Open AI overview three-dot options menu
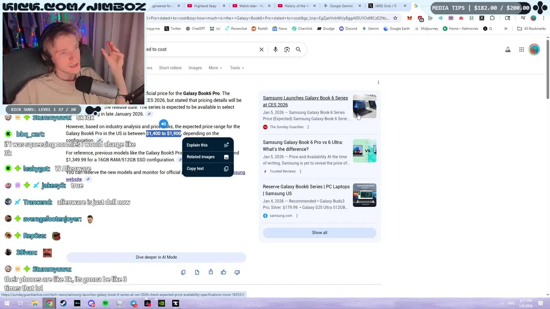This screenshot has width=550, height=309. (378, 82)
